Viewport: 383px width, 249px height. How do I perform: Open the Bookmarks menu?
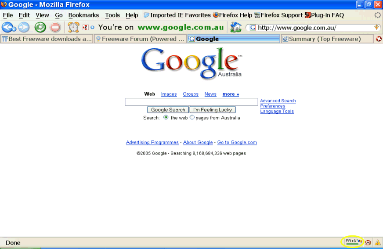83,15
